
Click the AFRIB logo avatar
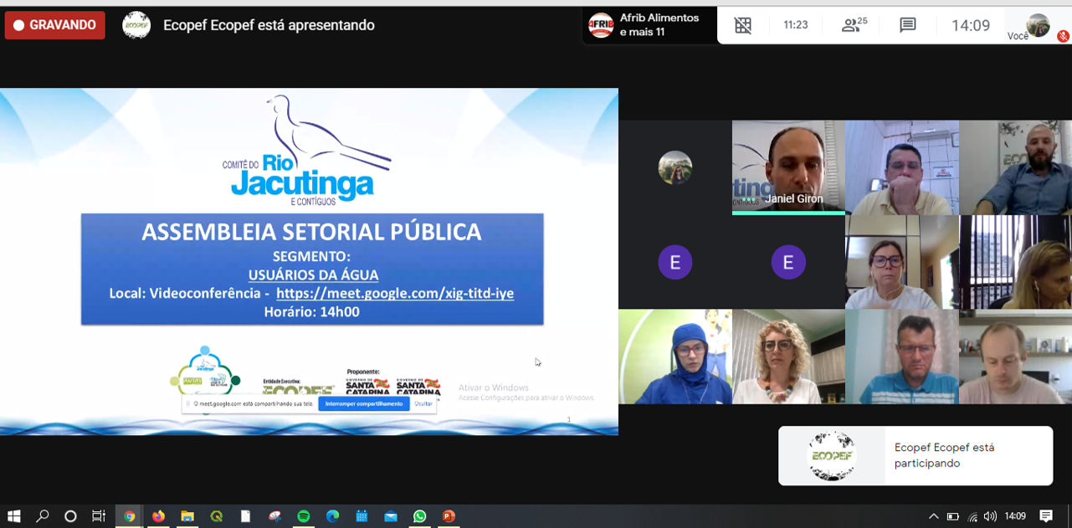pyautogui.click(x=601, y=25)
